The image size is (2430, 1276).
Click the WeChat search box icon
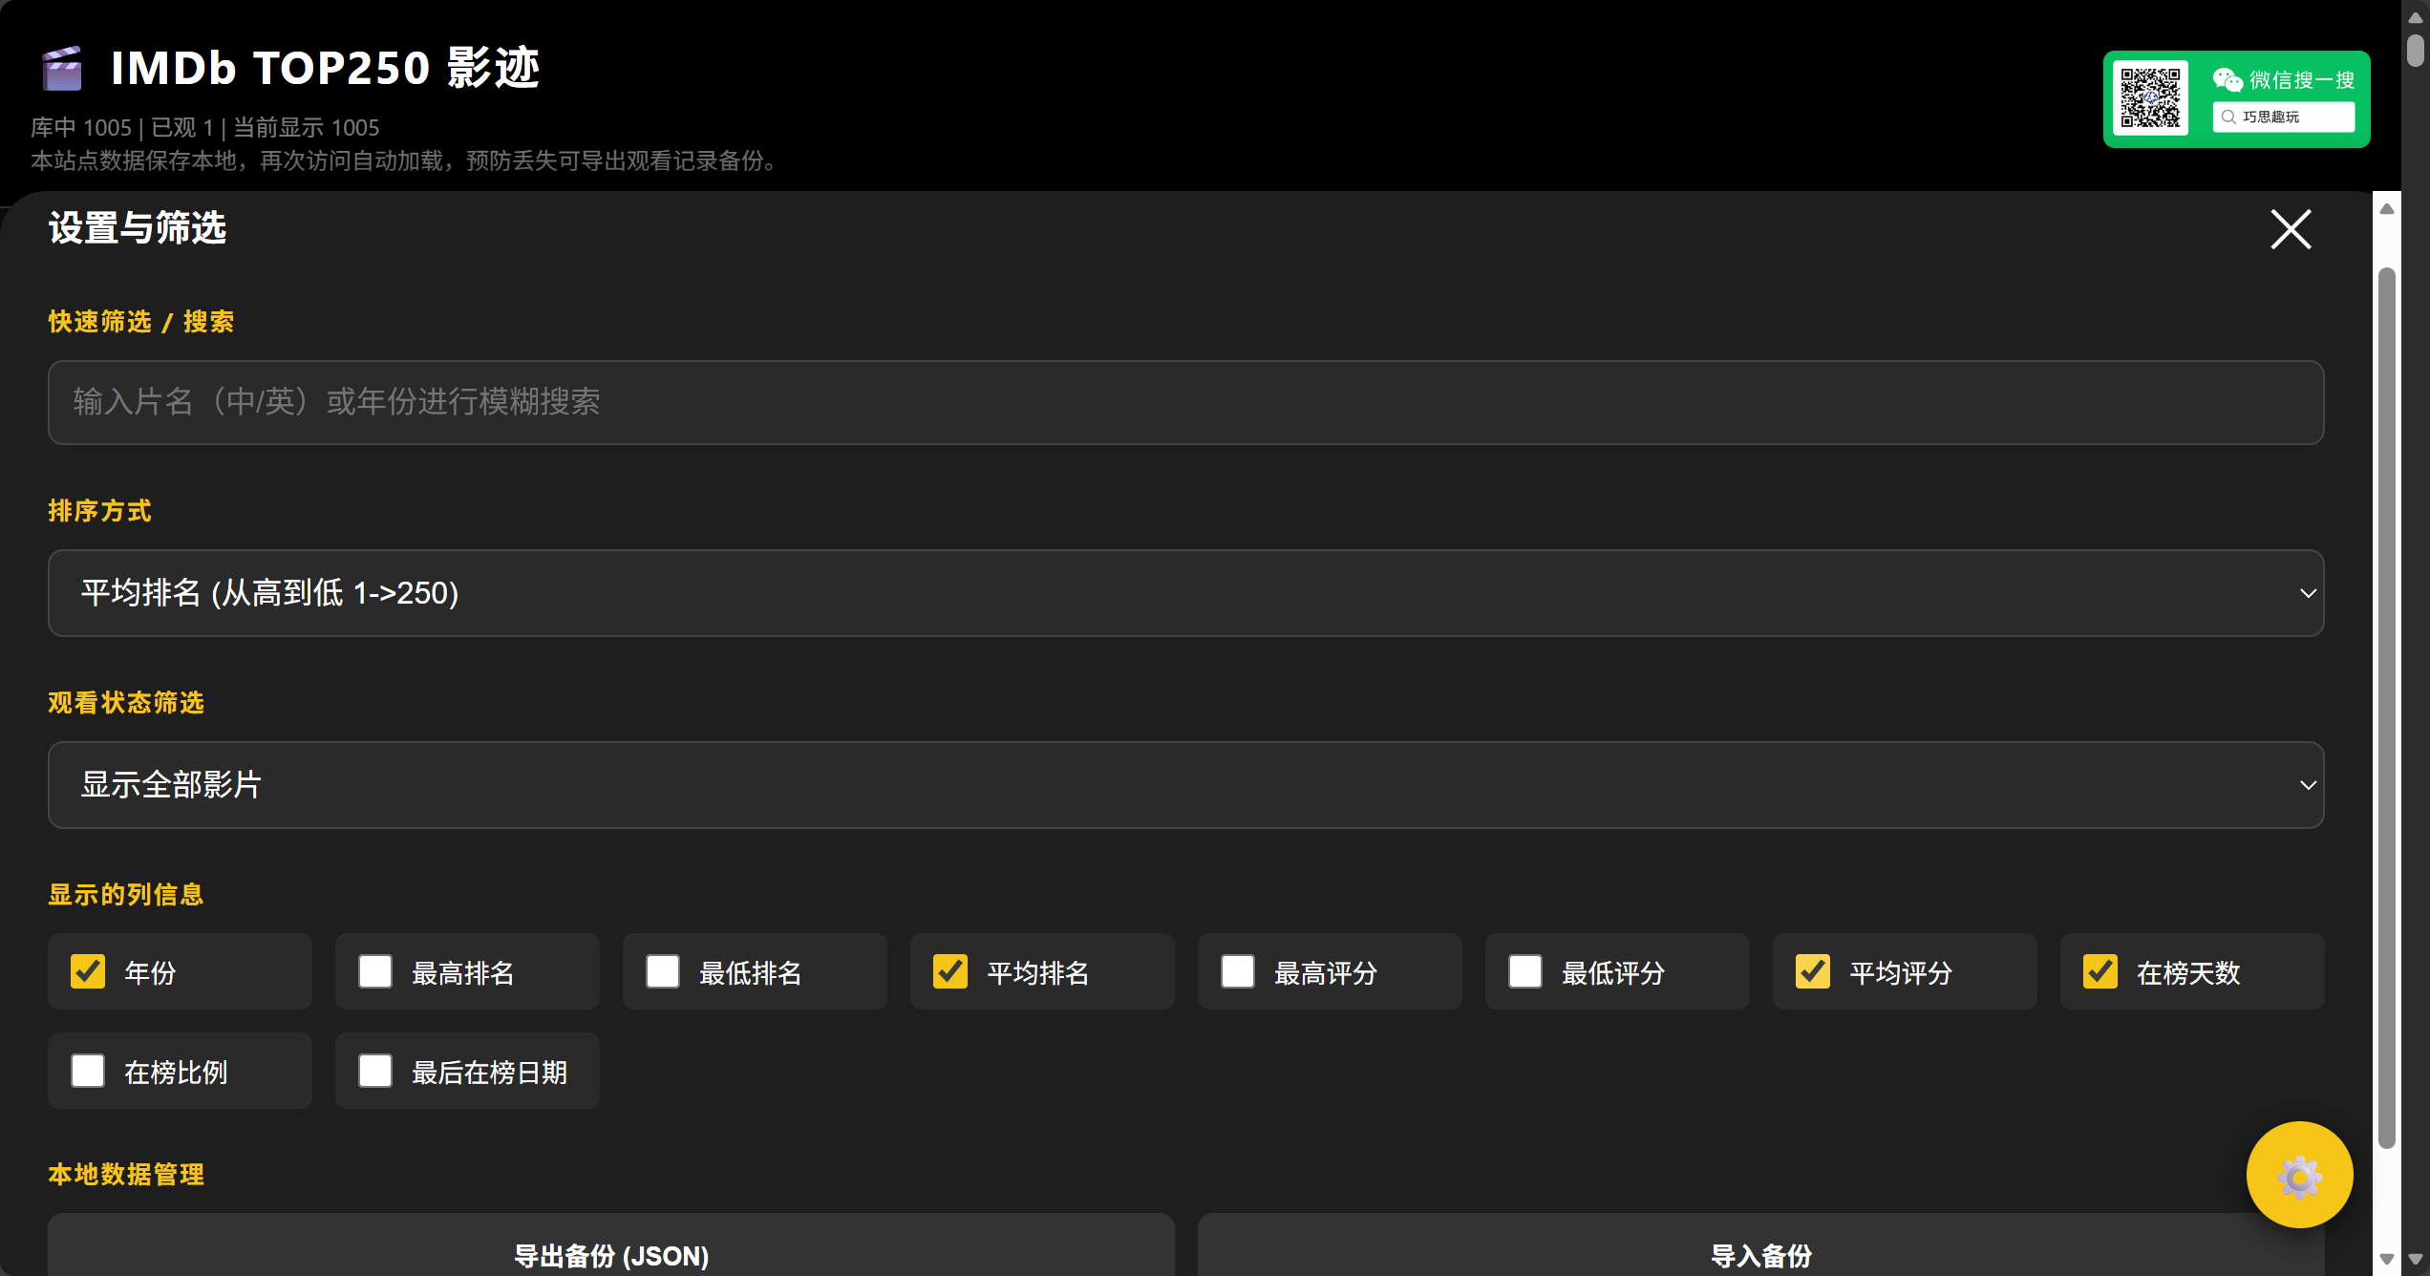[x=2228, y=117]
